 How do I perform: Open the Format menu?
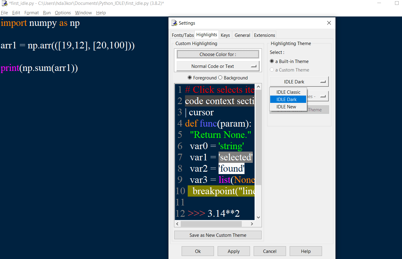coord(32,13)
